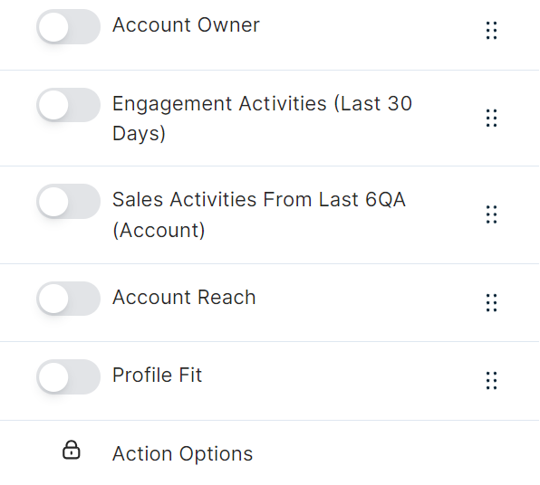Click the lock icon beside Action Options
This screenshot has height=485, width=540.
tap(72, 450)
